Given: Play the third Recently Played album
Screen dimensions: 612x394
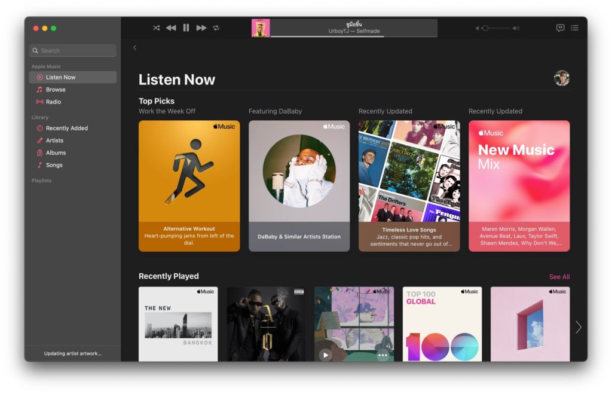Looking at the screenshot, I should pos(325,355).
